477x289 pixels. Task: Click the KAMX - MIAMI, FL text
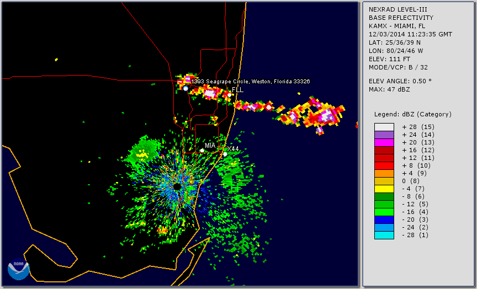tap(397, 26)
